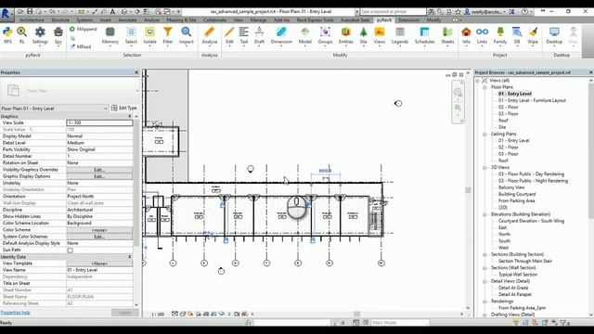Open the Analyse ruler tool
Viewport: 594px width, 334px height.
tap(210, 35)
